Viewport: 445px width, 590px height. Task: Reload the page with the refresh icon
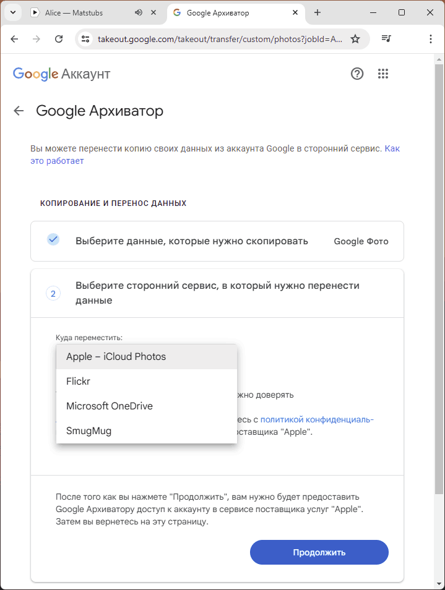coord(59,39)
